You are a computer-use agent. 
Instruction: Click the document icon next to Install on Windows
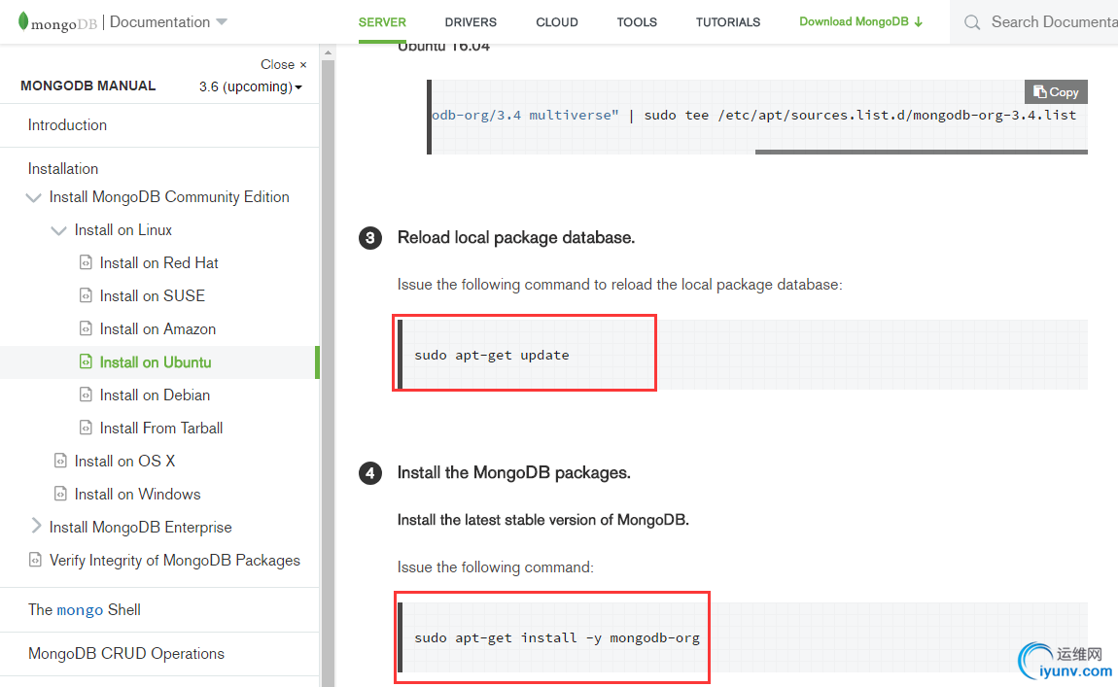point(60,494)
